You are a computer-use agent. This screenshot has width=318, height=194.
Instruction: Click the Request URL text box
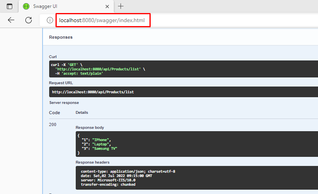[183, 92]
